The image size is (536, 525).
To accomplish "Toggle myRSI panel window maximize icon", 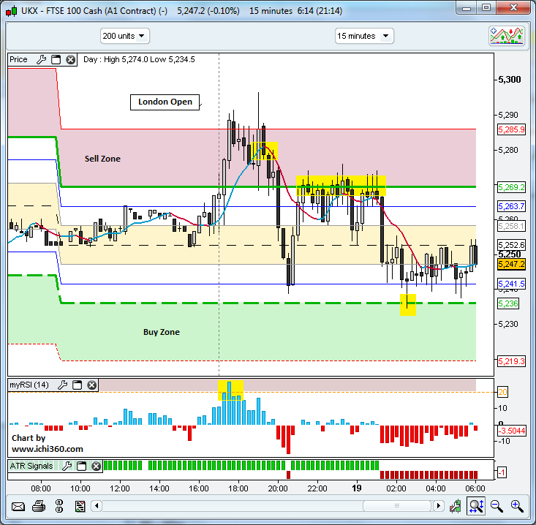I will coord(77,385).
